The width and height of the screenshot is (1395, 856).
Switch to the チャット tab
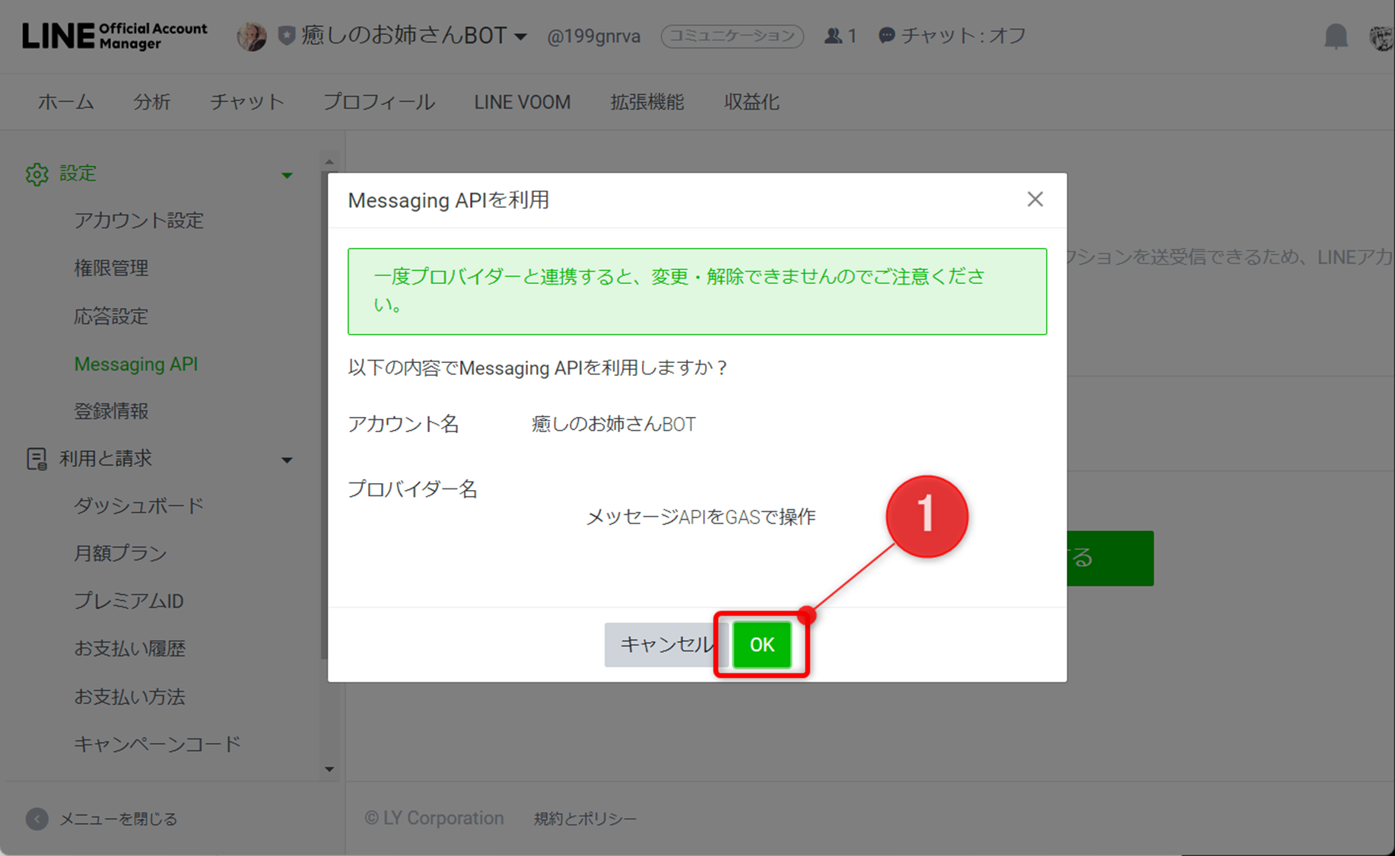(x=246, y=102)
